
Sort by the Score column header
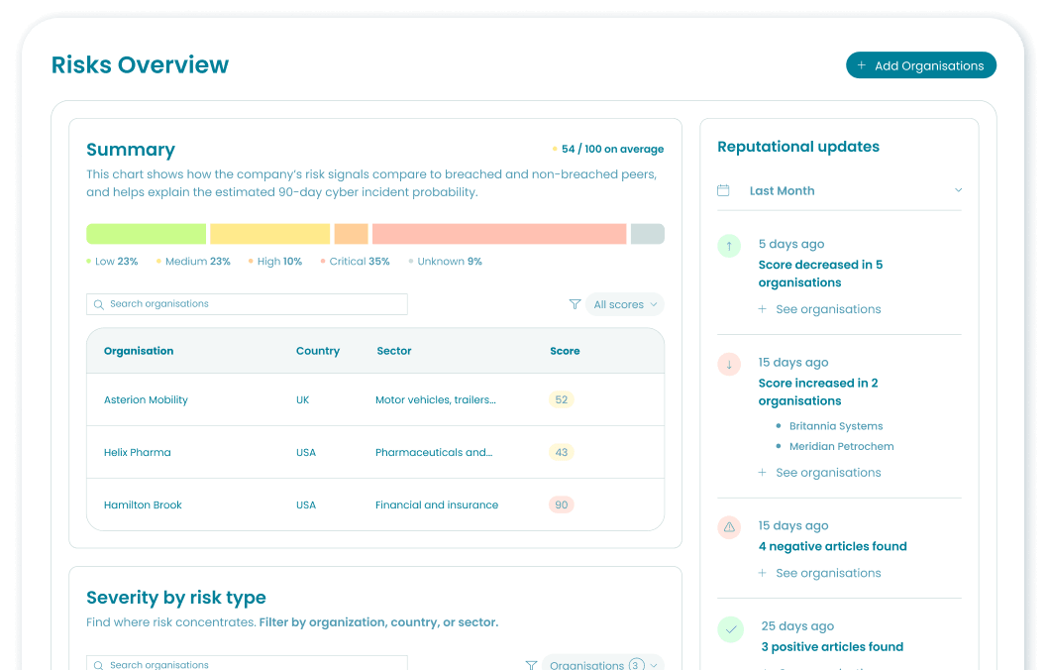click(x=565, y=351)
